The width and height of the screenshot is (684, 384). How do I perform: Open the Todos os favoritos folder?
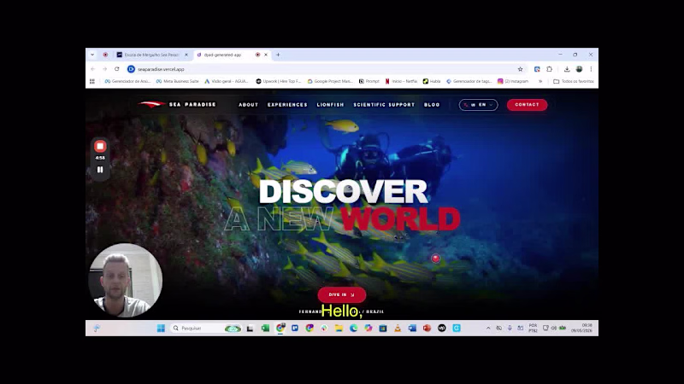click(x=573, y=81)
